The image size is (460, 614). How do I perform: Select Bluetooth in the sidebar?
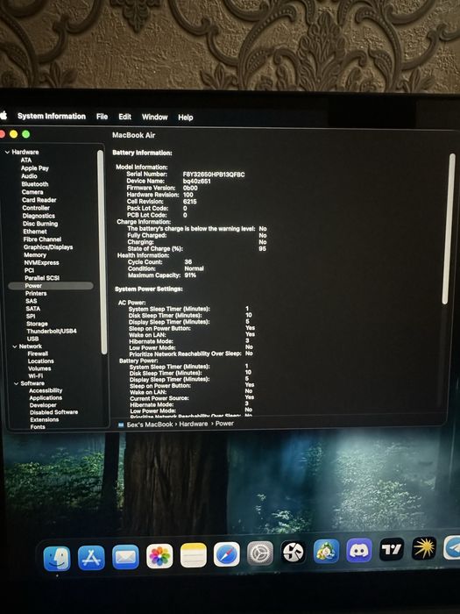click(35, 184)
